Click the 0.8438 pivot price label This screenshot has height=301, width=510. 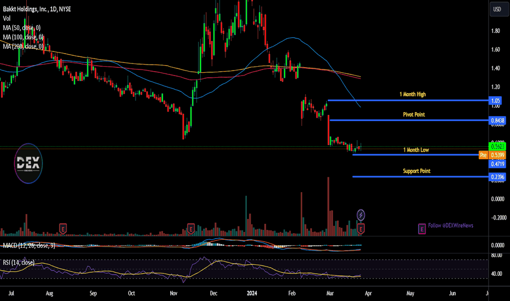coord(497,120)
